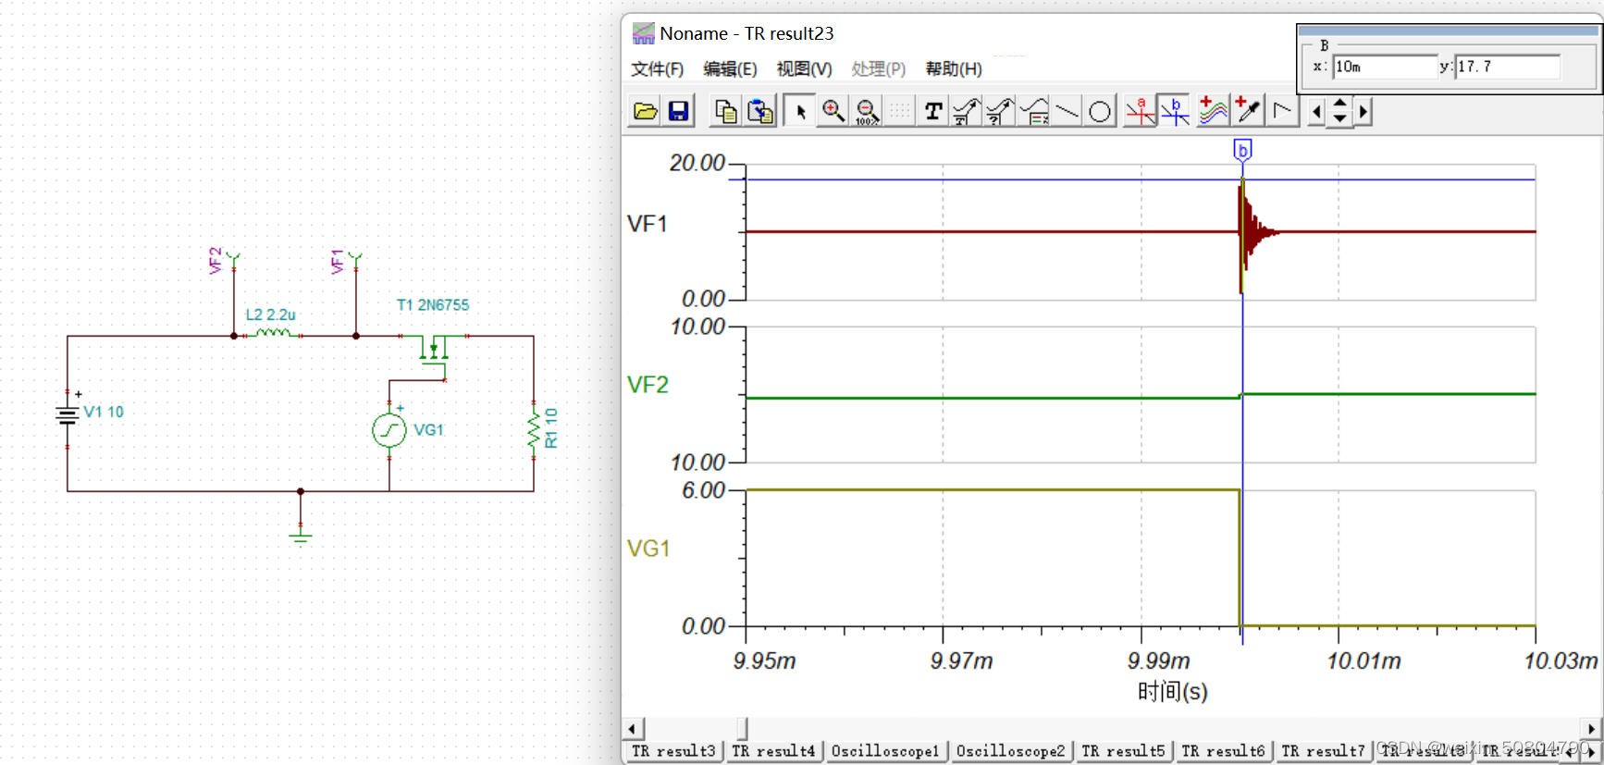Open the 视图(V) menu
This screenshot has height=765, width=1604.
coord(804,69)
